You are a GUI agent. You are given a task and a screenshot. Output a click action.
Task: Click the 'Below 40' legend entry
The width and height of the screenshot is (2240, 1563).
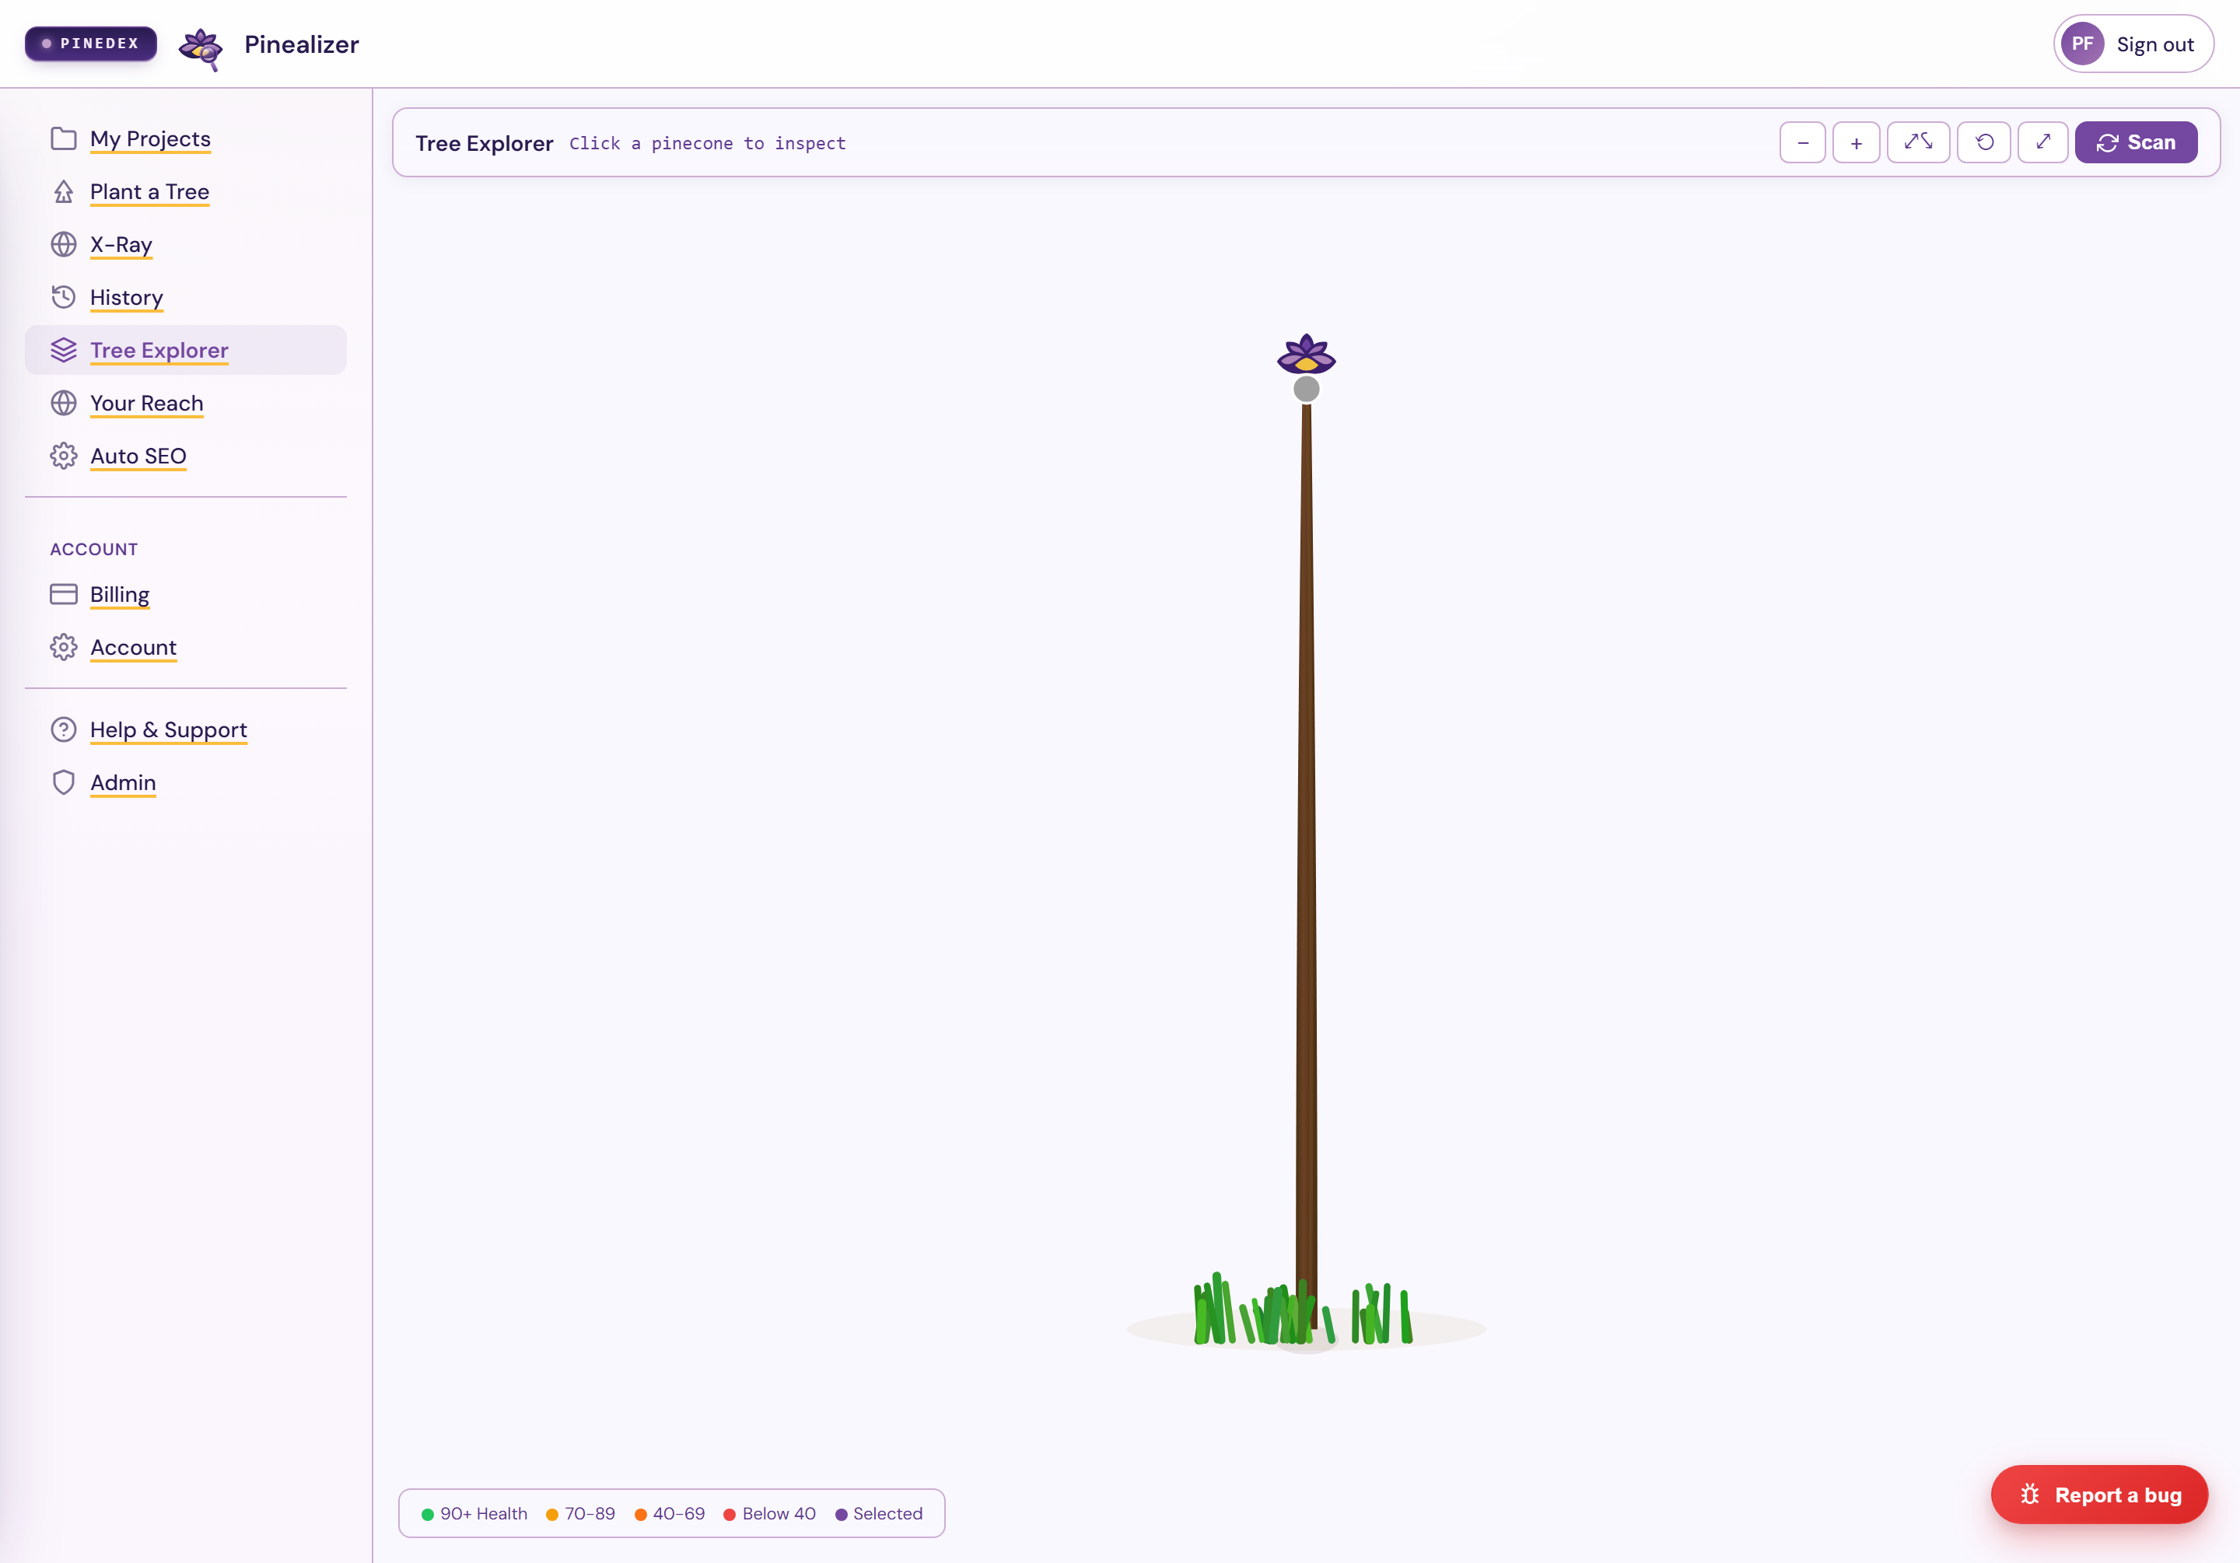pos(770,1513)
